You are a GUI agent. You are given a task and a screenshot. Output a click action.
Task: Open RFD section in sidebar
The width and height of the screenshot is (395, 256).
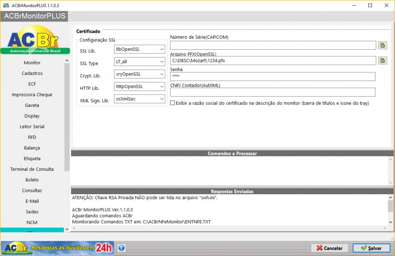pos(32,137)
